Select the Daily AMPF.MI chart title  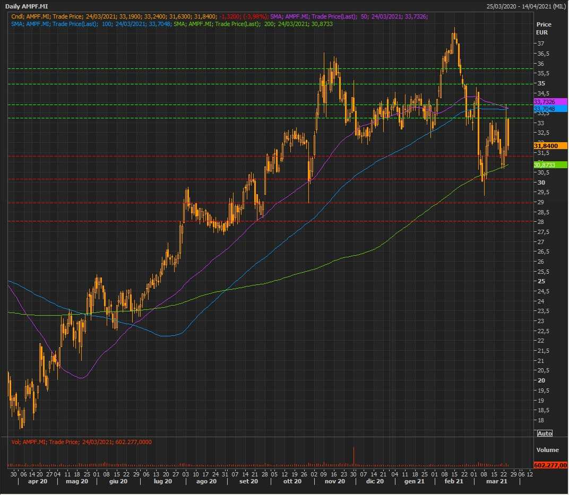pyautogui.click(x=27, y=6)
